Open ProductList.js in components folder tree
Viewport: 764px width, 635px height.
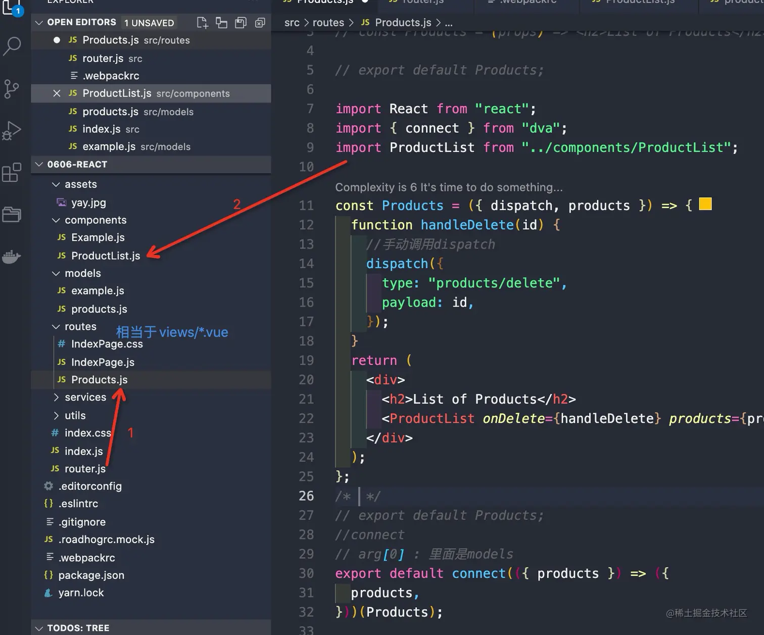151,256
